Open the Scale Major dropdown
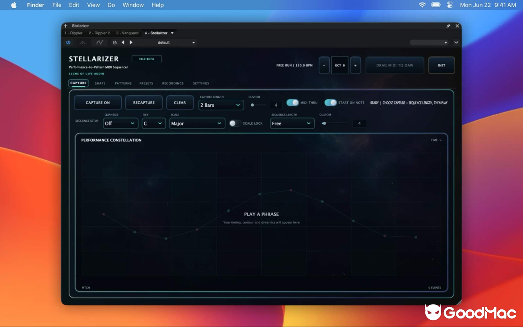The height and width of the screenshot is (327, 523). pyautogui.click(x=197, y=123)
